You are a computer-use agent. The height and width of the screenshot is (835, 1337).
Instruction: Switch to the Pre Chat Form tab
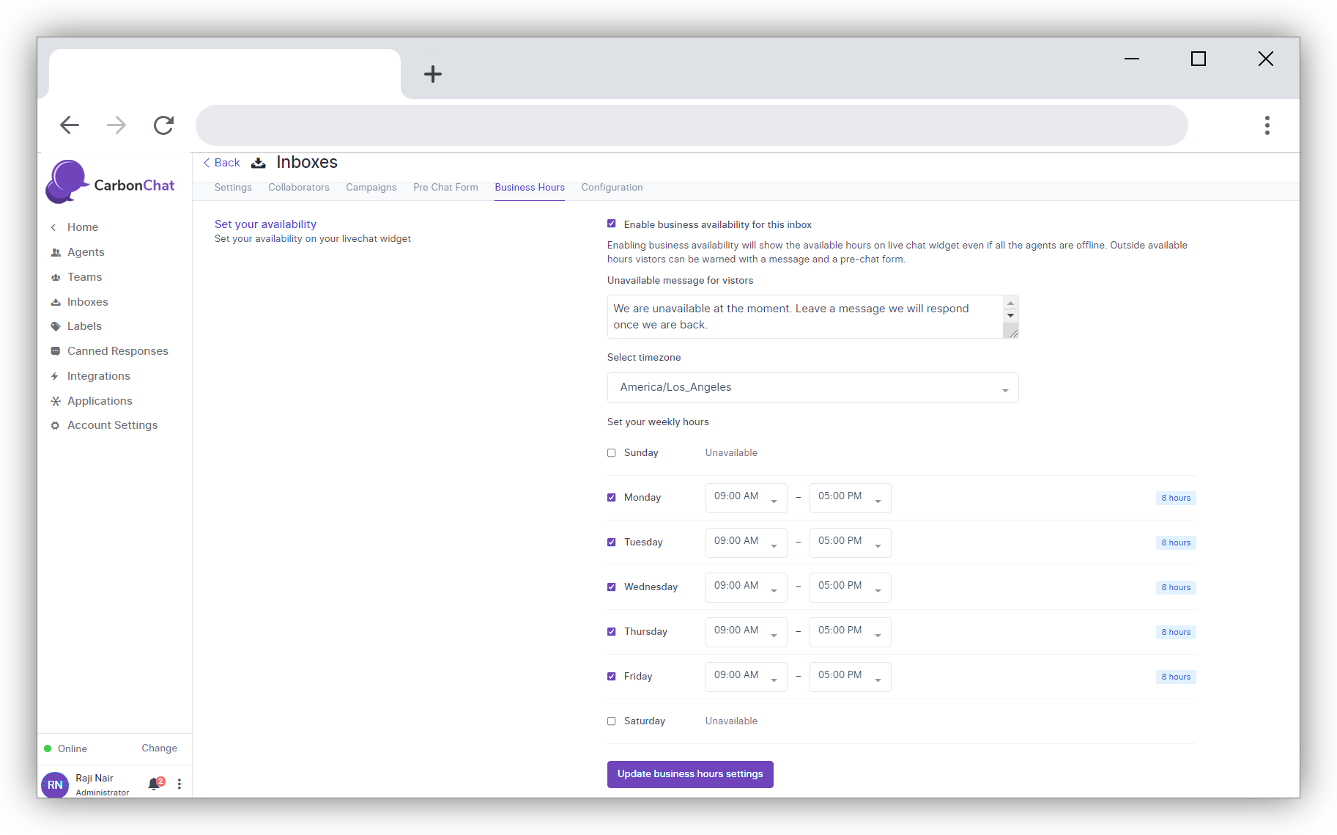[x=445, y=188]
